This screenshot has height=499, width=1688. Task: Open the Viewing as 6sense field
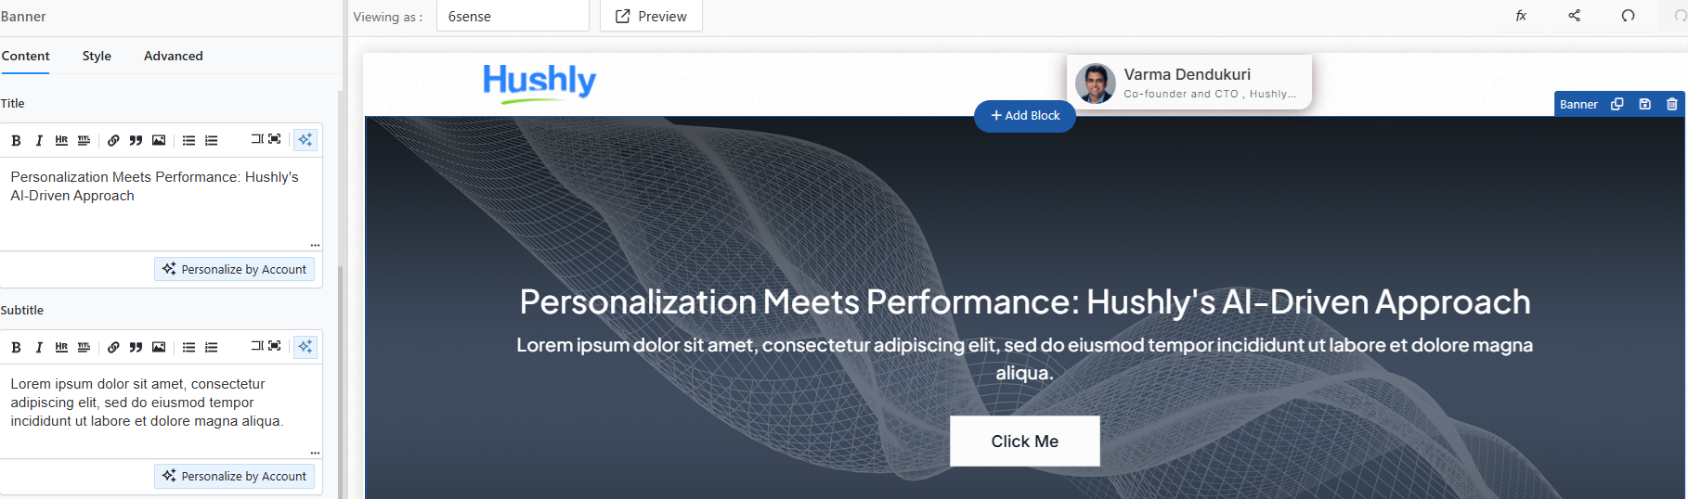tap(513, 16)
